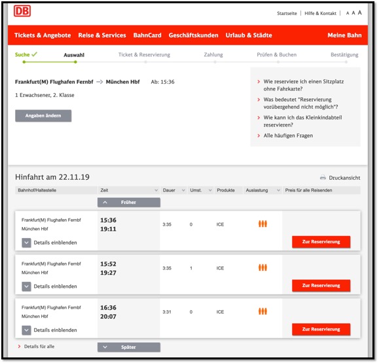The height and width of the screenshot is (364, 379).
Task: Open Hilfe & Kontakt link
Action: click(x=320, y=13)
